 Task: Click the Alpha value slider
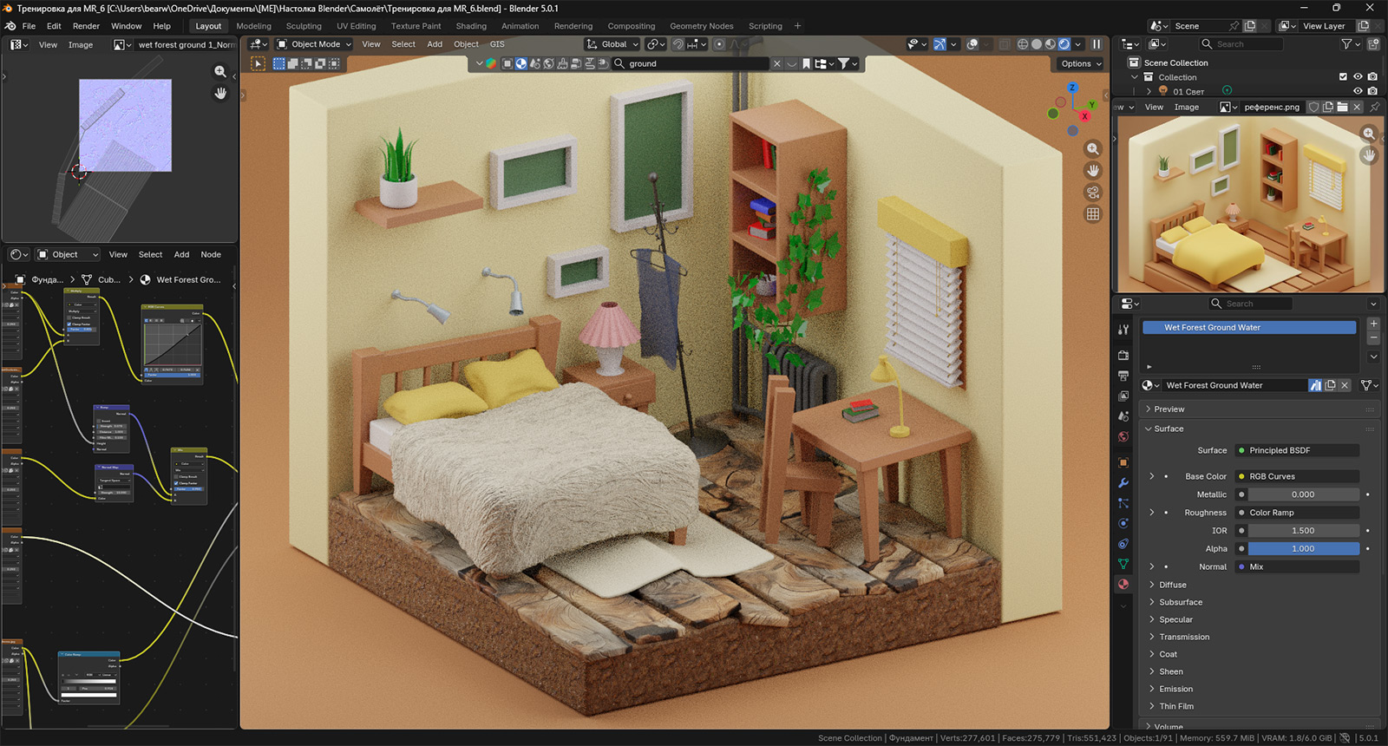tap(1302, 549)
